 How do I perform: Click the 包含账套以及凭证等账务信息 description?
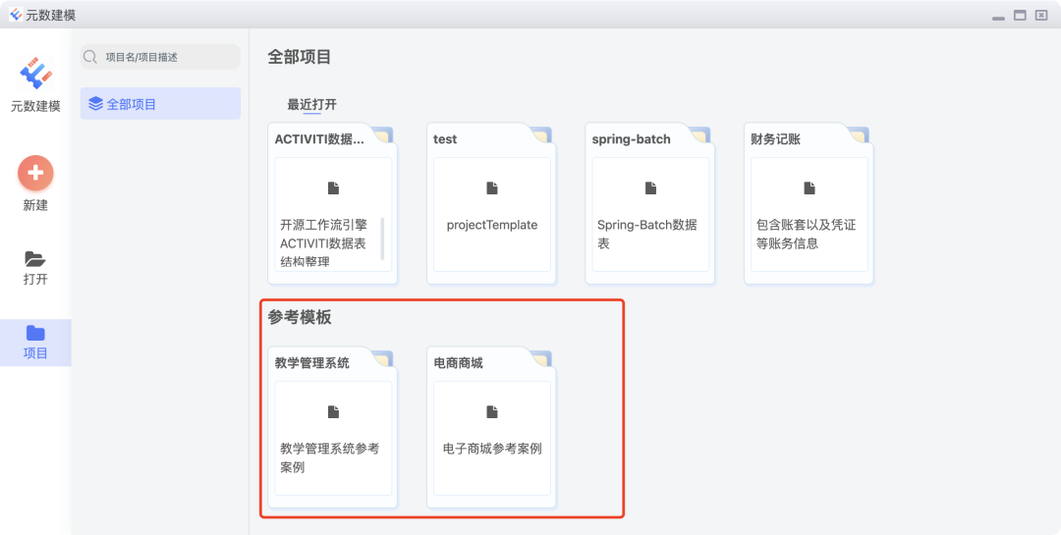[806, 234]
